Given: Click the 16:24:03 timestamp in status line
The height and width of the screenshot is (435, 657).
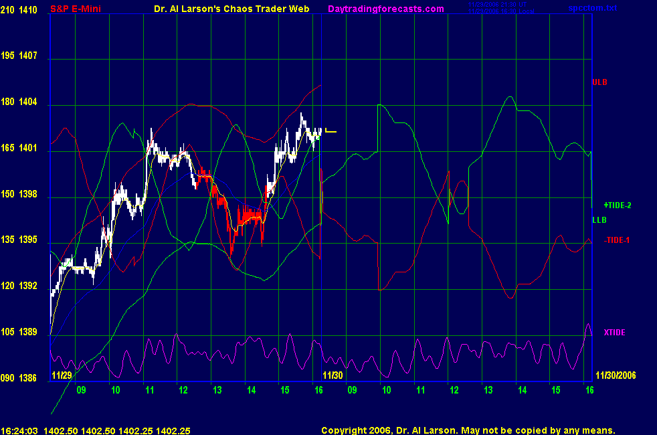Looking at the screenshot, I should tap(19, 430).
